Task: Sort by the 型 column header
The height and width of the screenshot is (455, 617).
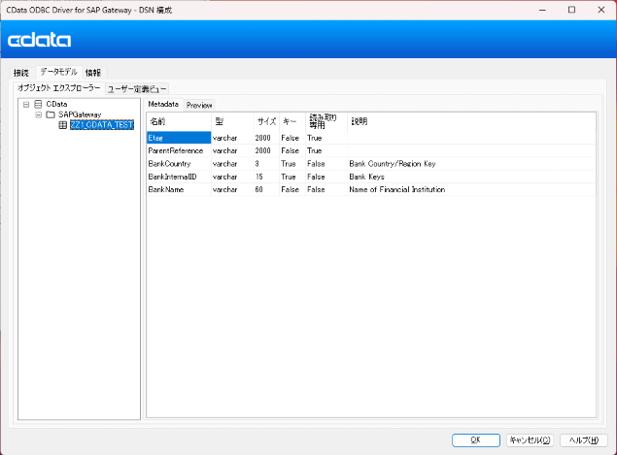Action: (232, 122)
